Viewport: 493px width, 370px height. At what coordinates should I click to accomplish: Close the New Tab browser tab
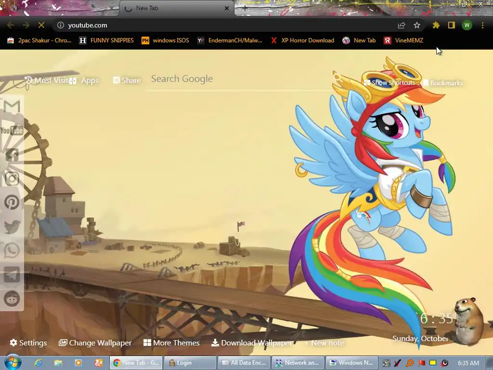226,8
